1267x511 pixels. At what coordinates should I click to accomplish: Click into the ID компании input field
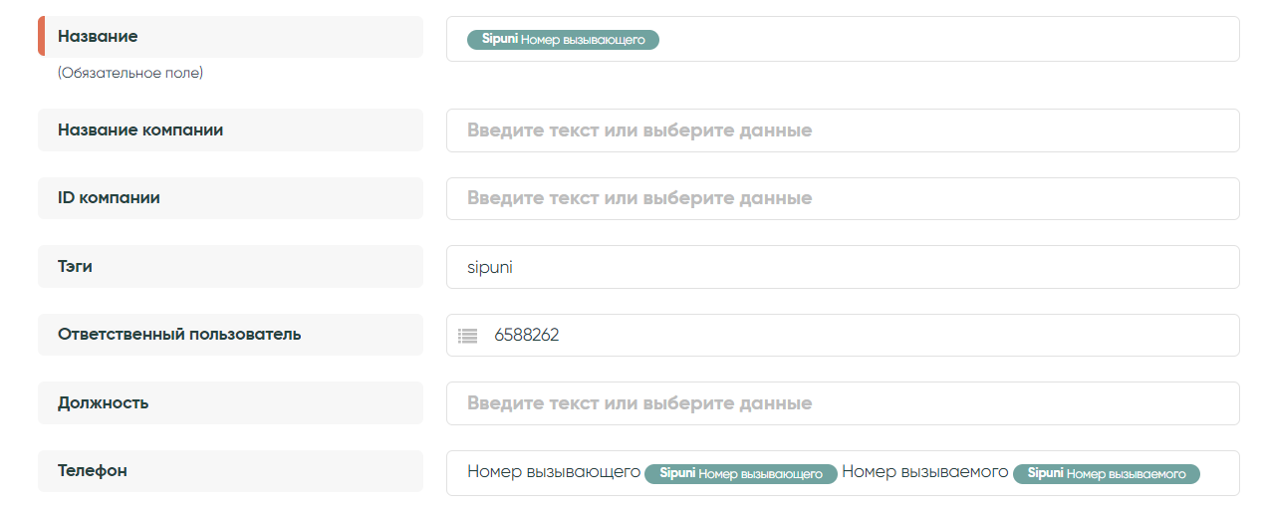click(x=842, y=198)
